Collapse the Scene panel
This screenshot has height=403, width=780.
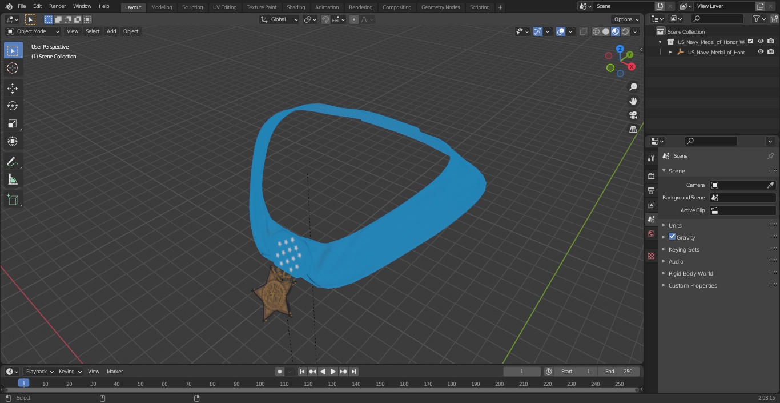[x=676, y=171]
